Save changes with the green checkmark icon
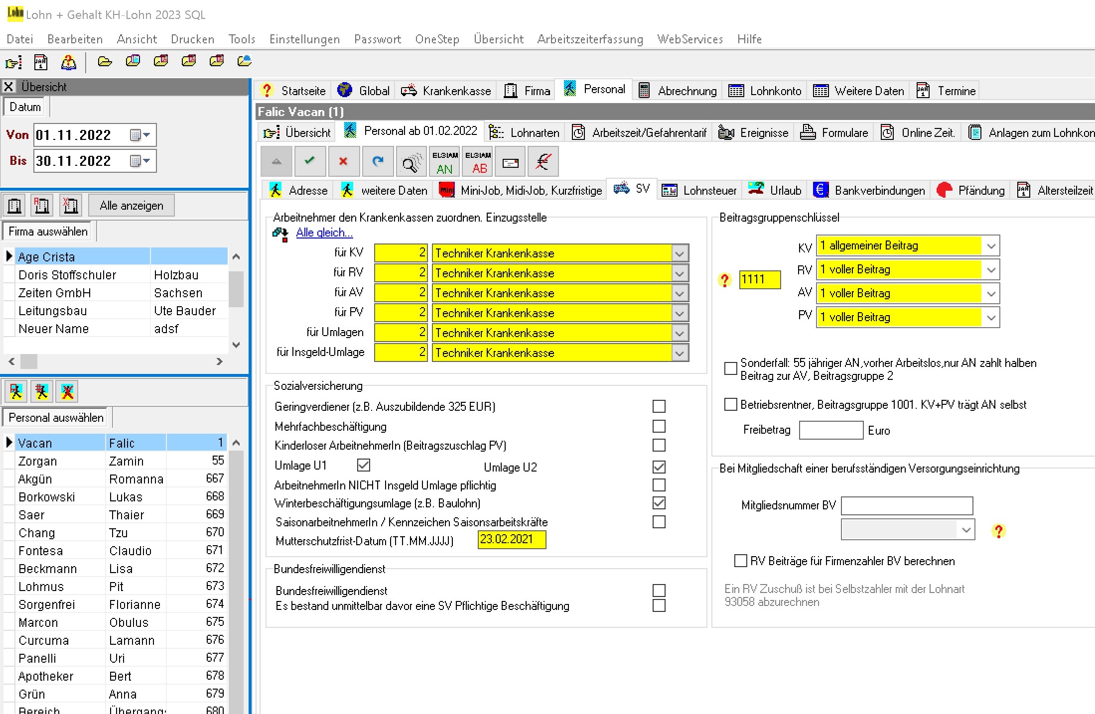1095x714 pixels. 310,161
